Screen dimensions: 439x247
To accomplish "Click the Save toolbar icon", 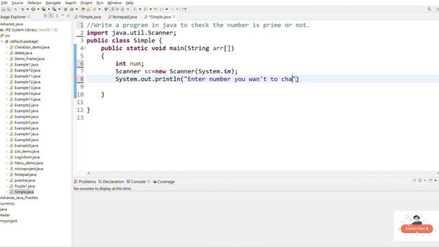I will coord(3,9).
